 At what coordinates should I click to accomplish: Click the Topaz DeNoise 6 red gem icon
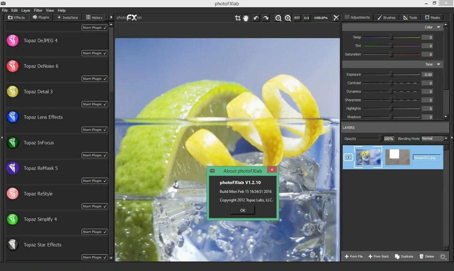coord(13,66)
